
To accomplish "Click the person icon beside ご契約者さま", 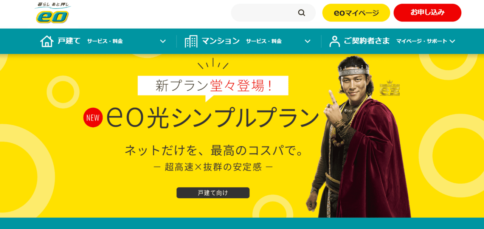I will tap(335, 41).
